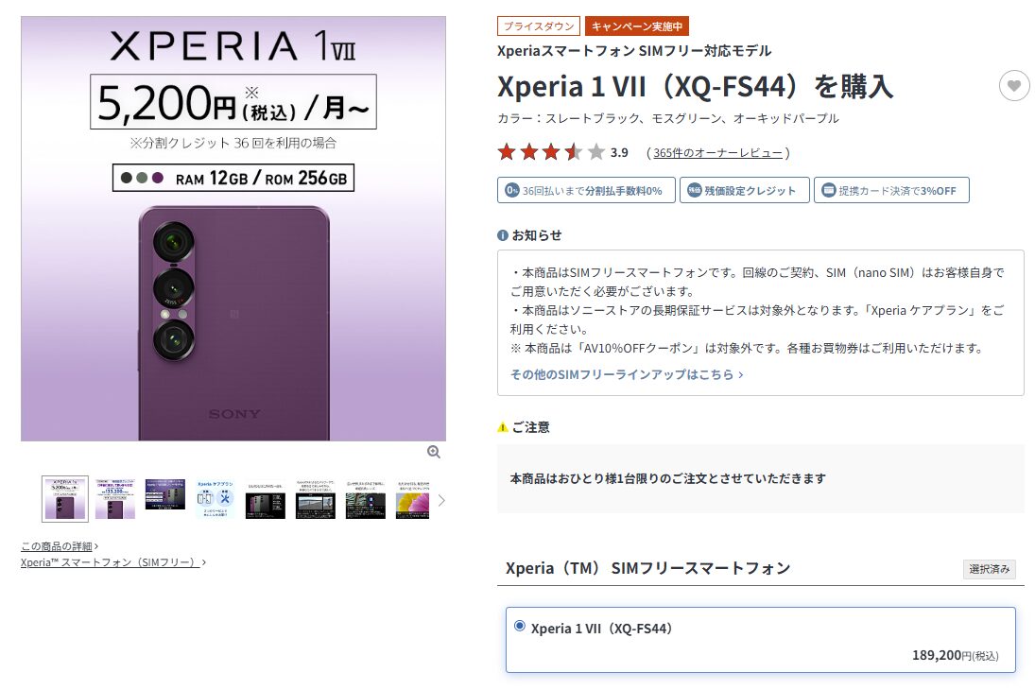Viewport: 1035px width, 690px height.
Task: Open その他のSIMフリーラインアップはこちら link
Action: coord(627,374)
